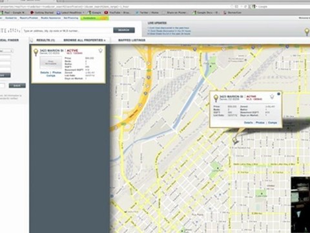Click the Google search engine box in the browser toolbar

[x=280, y=6]
